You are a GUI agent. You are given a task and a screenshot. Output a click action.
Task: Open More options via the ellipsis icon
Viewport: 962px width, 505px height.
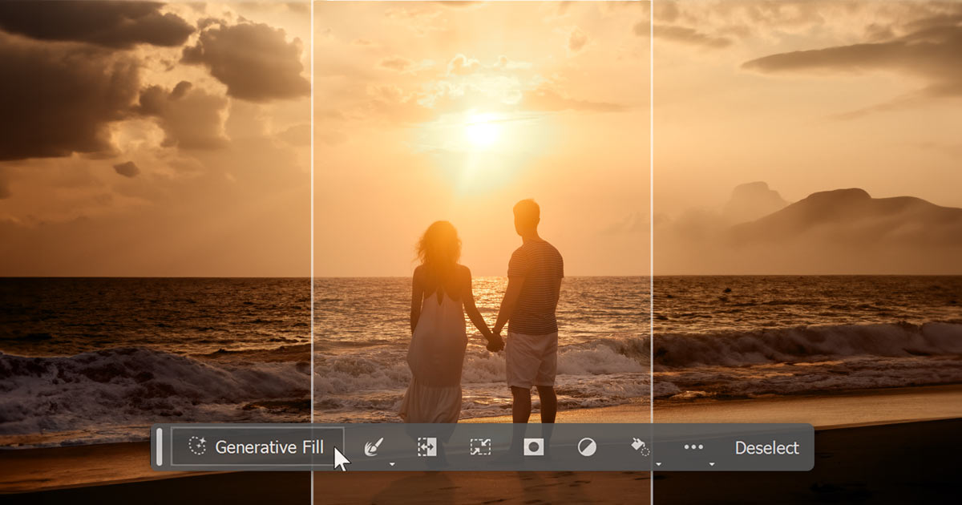pyautogui.click(x=694, y=447)
